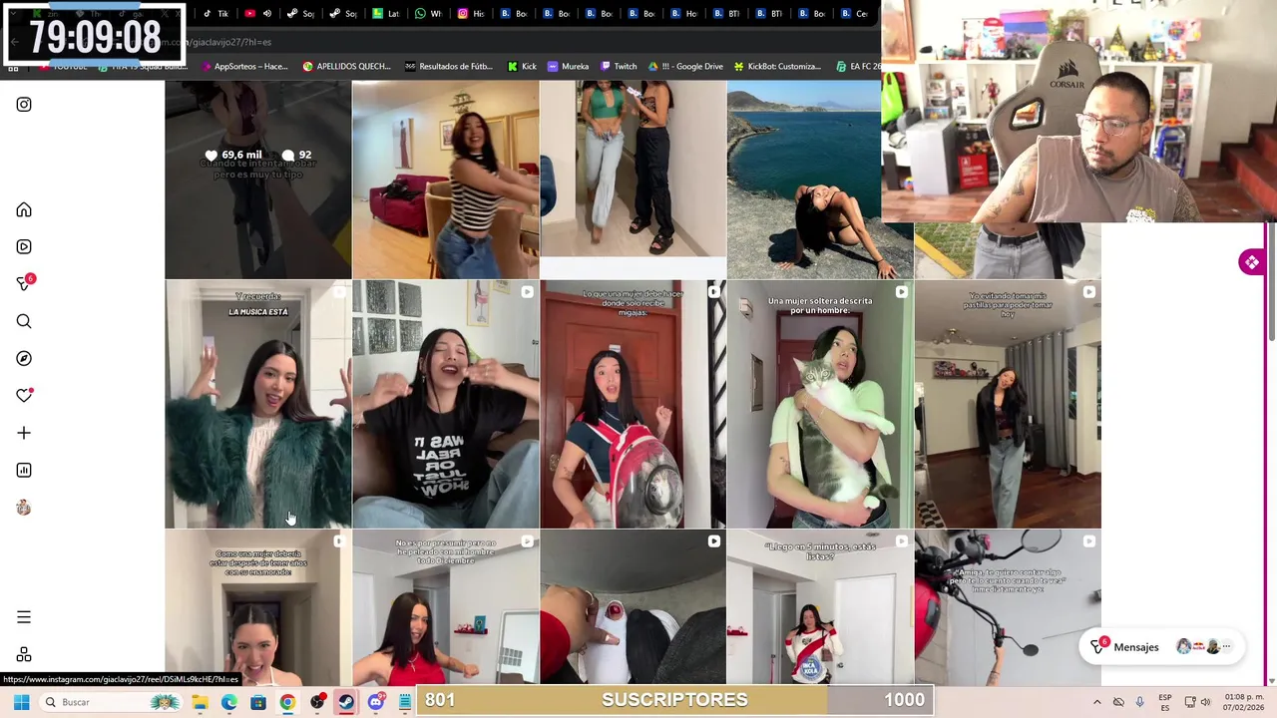
Task: Open Steam from the taskbar
Action: pos(346,703)
